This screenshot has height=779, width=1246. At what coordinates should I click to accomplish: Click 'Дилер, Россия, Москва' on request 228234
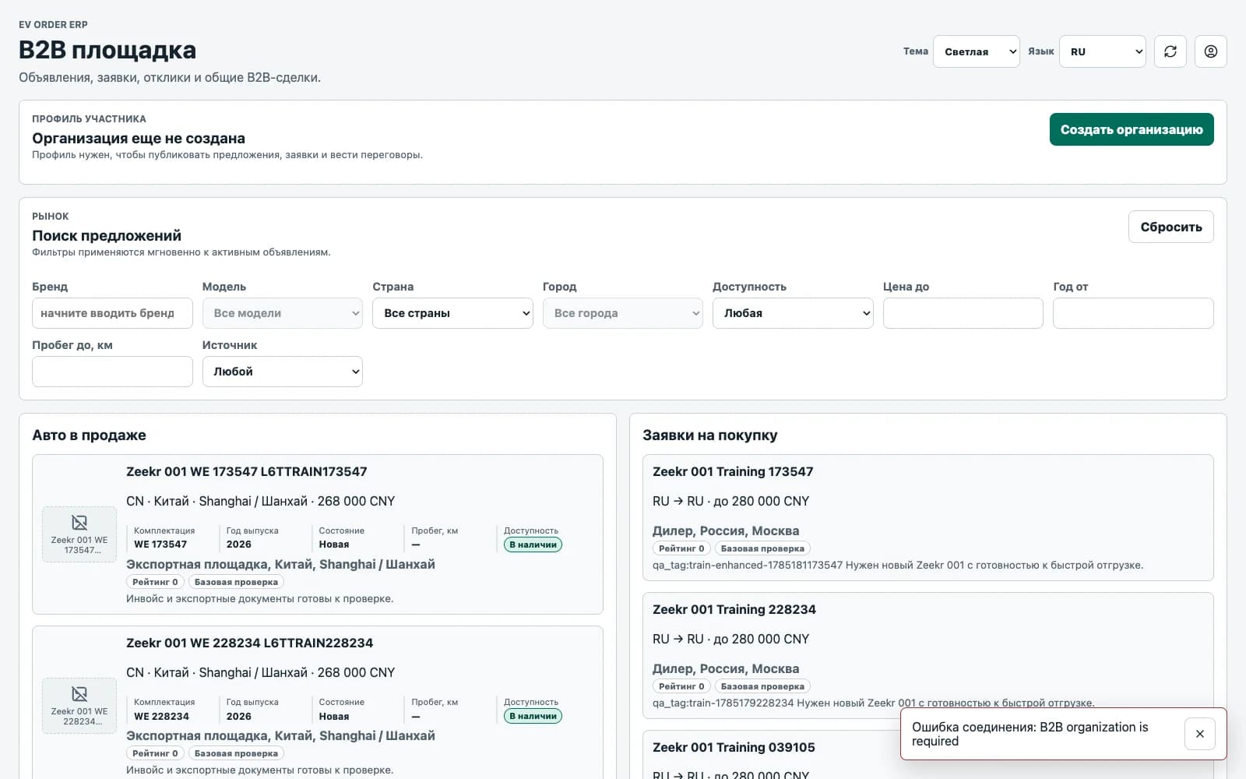point(726,668)
